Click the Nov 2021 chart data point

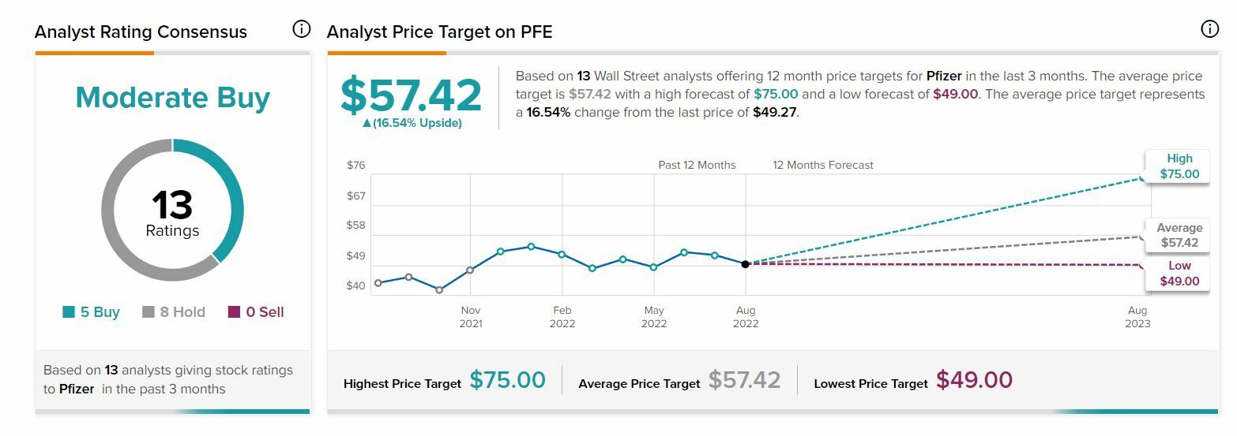[x=470, y=270]
